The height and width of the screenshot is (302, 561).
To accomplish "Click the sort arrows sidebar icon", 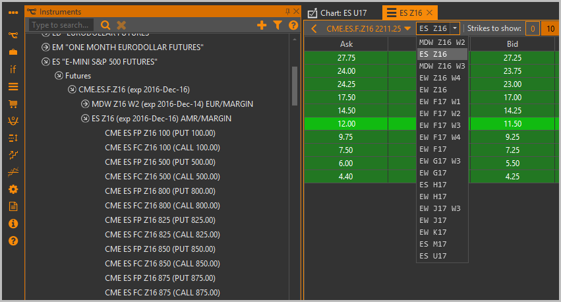I will tap(13, 138).
